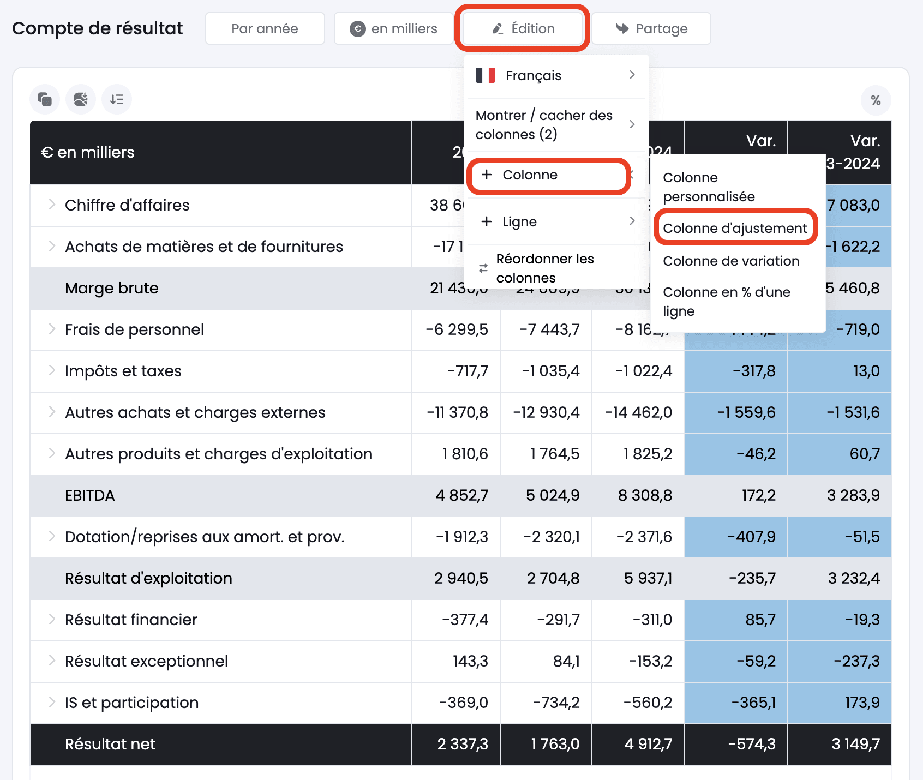Expand 'Achats de matières et de fournitures' row
The width and height of the screenshot is (923, 780).
tap(52, 246)
